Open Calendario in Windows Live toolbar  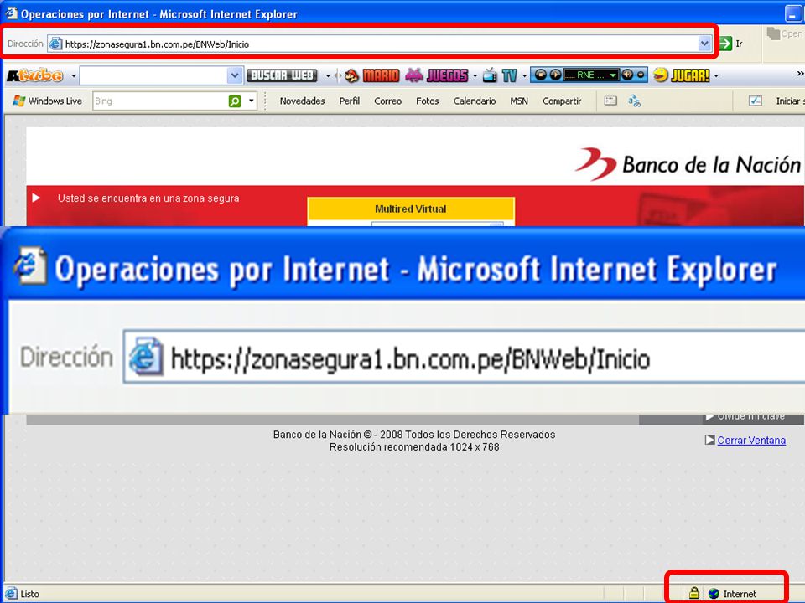pyautogui.click(x=475, y=101)
